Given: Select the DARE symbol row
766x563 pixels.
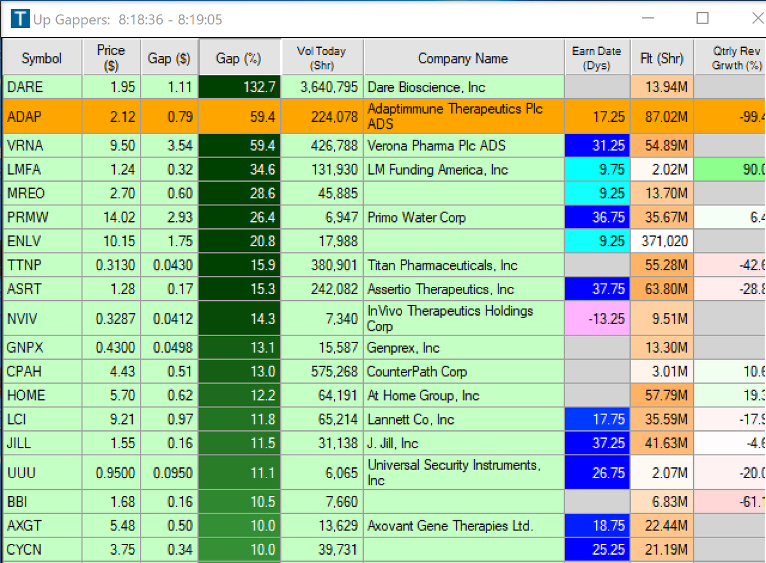Looking at the screenshot, I should coord(384,87).
